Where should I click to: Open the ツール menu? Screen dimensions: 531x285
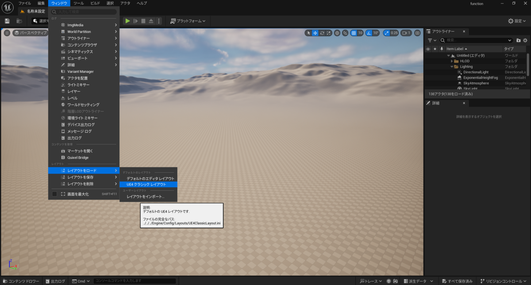[78, 3]
